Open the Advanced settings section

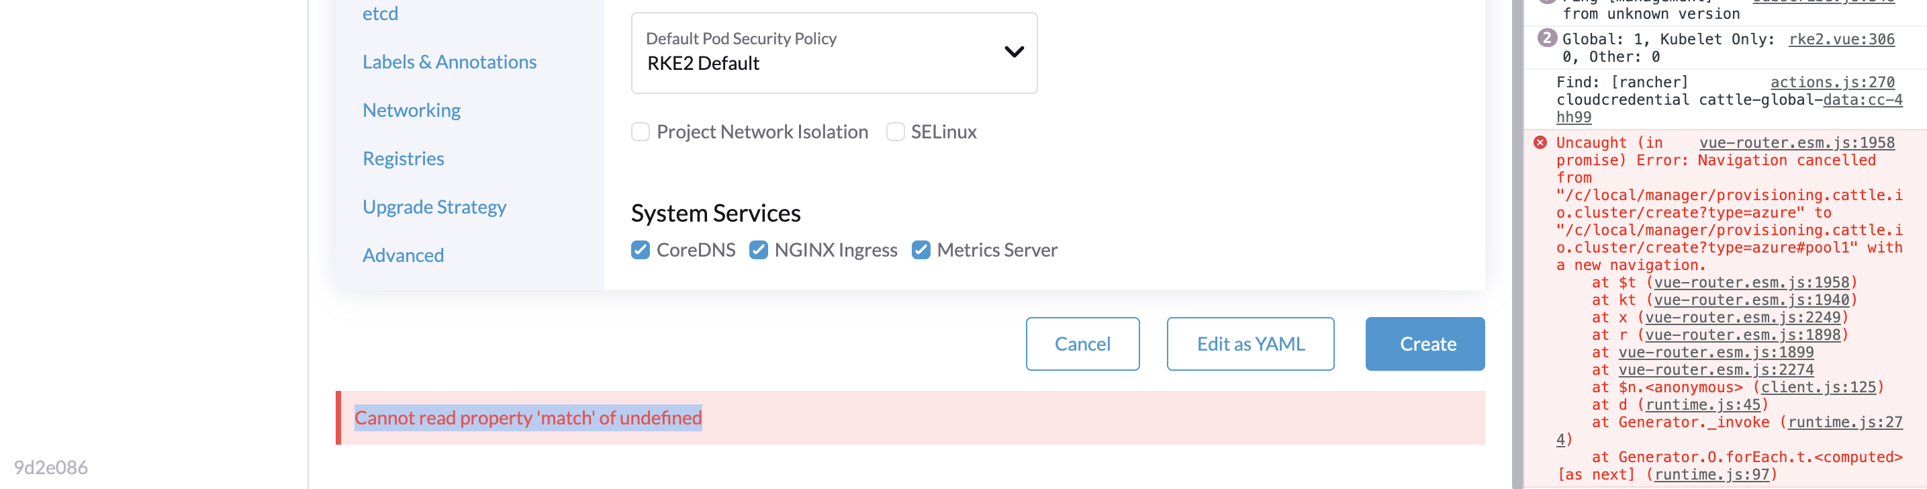pos(404,255)
